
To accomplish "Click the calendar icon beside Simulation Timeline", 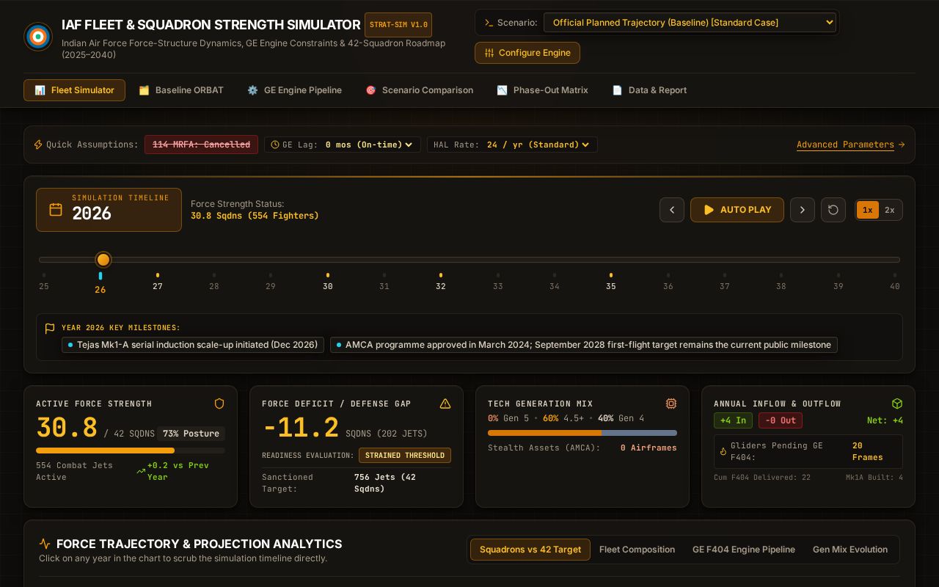I will tap(56, 210).
